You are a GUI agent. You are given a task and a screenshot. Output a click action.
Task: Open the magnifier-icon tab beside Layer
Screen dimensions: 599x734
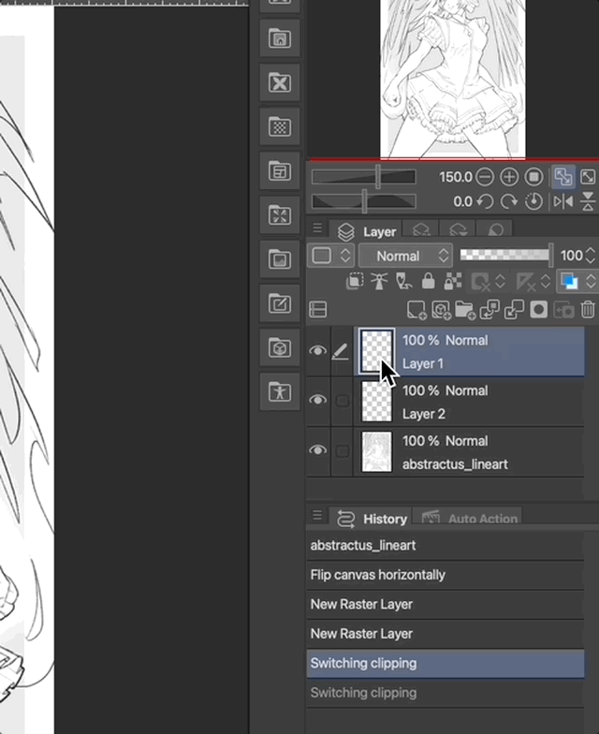[494, 230]
